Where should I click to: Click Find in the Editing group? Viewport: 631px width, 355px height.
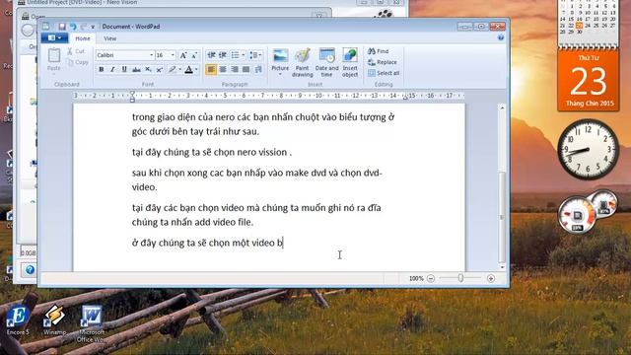click(379, 51)
